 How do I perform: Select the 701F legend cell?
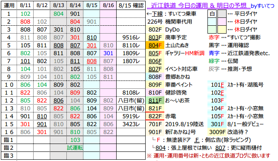click(155, 124)
